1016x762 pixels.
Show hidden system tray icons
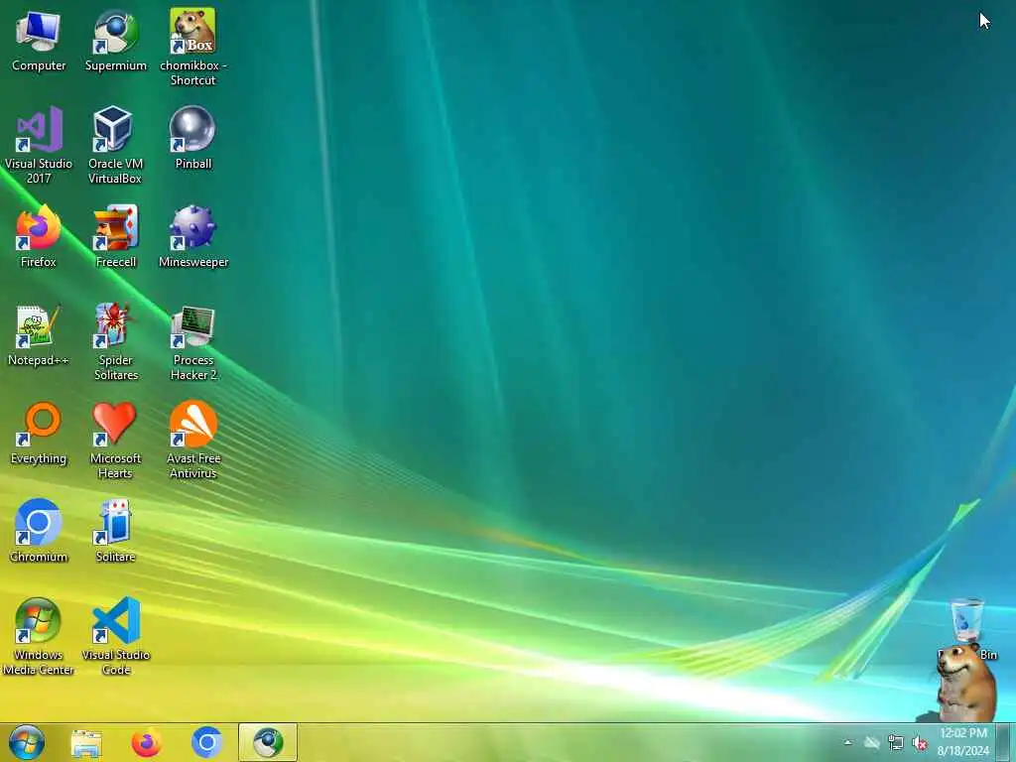(847, 742)
